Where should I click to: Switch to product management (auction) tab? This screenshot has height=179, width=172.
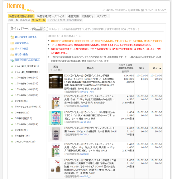pyautogui.click(x=51, y=16)
